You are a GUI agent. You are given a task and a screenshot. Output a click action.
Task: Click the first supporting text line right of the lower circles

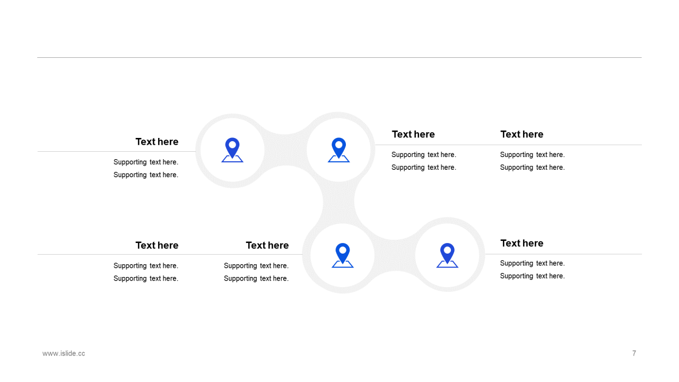[x=532, y=264]
